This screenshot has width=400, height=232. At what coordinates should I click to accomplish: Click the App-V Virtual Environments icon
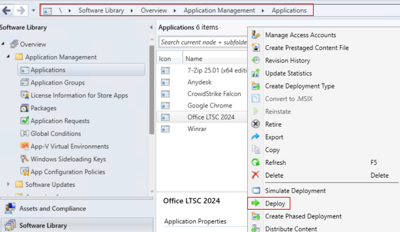coord(24,146)
